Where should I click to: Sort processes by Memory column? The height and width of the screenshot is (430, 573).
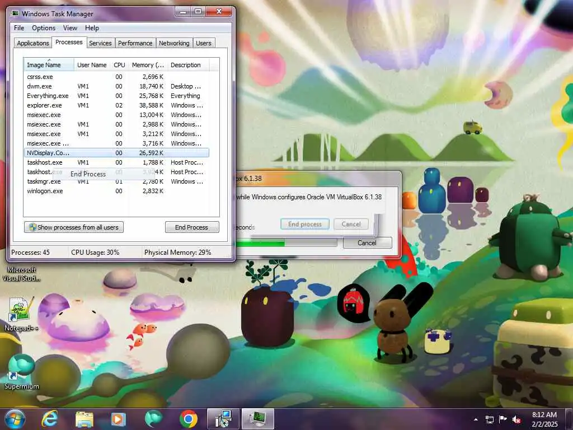148,65
